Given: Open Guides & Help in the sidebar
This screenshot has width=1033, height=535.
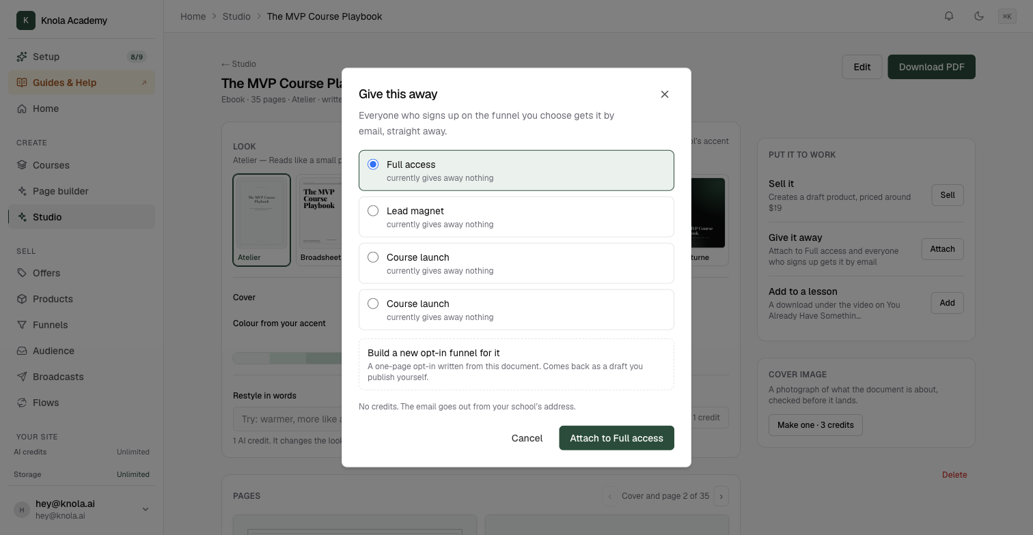Looking at the screenshot, I should point(81,83).
